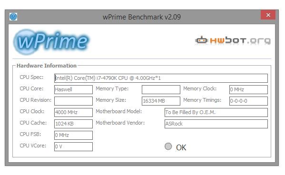Click the Memory Timings field showing 0-0-0-0
The width and height of the screenshot is (285, 175).
248,101
